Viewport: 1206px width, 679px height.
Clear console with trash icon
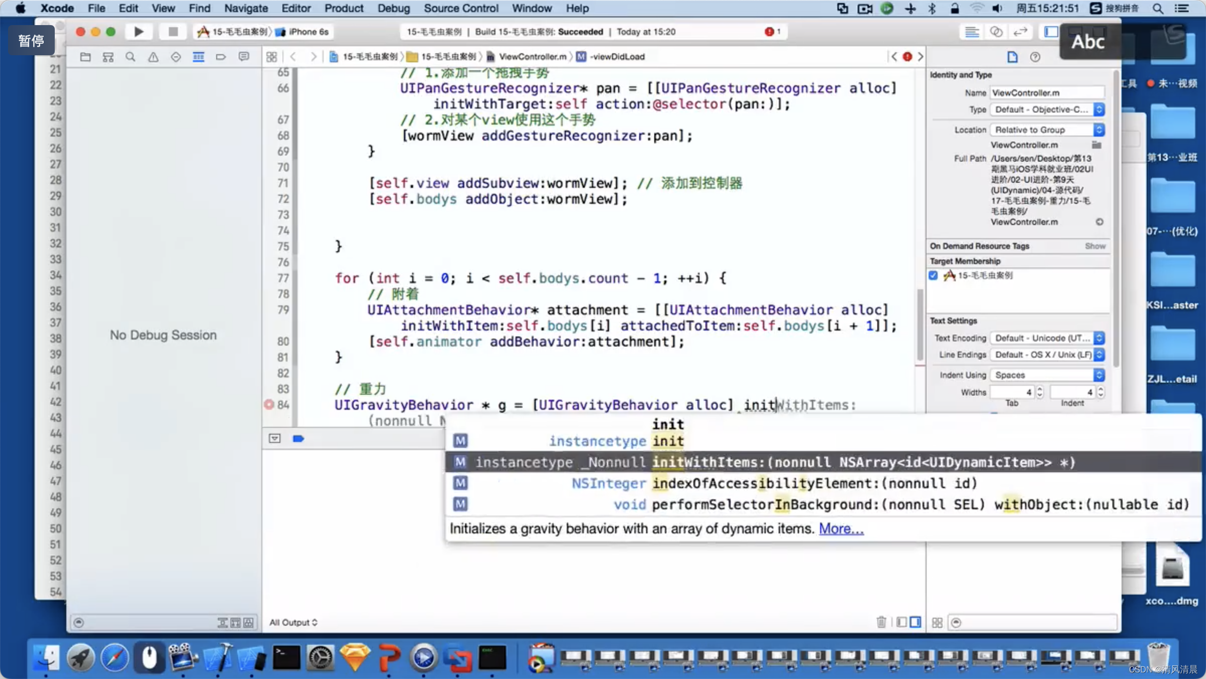pyautogui.click(x=881, y=622)
